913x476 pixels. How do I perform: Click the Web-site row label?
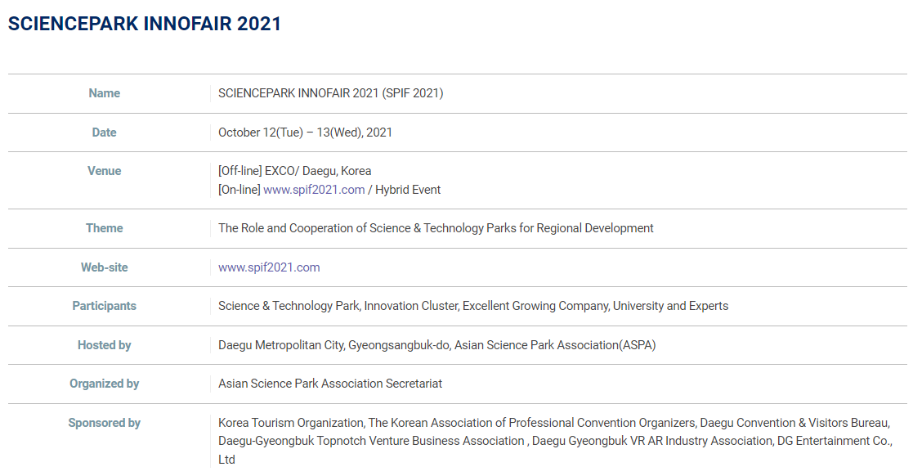coord(105,267)
